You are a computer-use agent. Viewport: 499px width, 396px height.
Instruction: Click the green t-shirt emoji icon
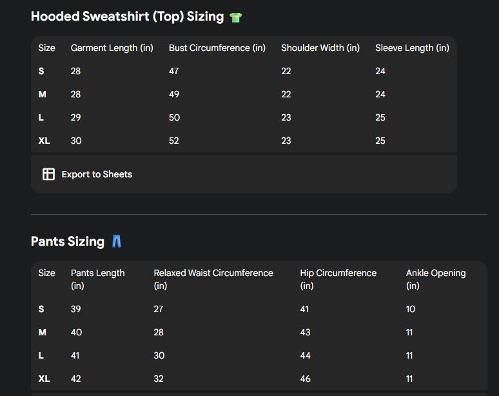[x=236, y=17]
